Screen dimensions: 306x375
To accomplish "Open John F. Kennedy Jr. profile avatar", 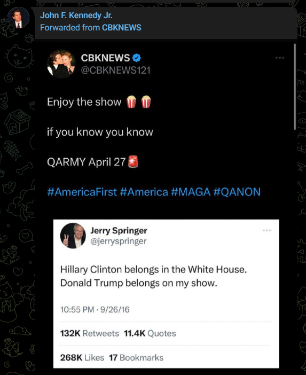I will point(18,18).
